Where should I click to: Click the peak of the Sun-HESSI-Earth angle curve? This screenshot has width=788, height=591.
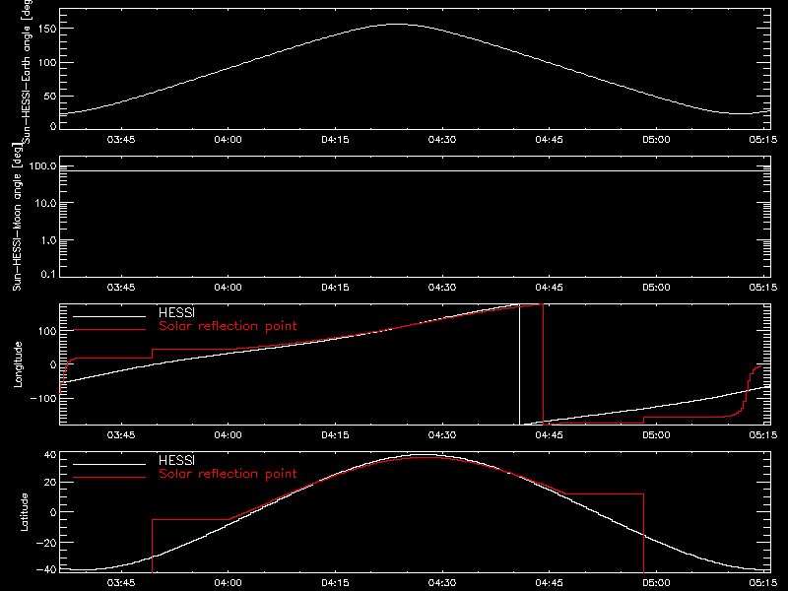(x=397, y=24)
